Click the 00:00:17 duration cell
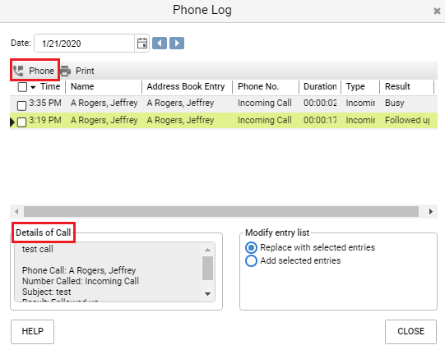 click(320, 120)
